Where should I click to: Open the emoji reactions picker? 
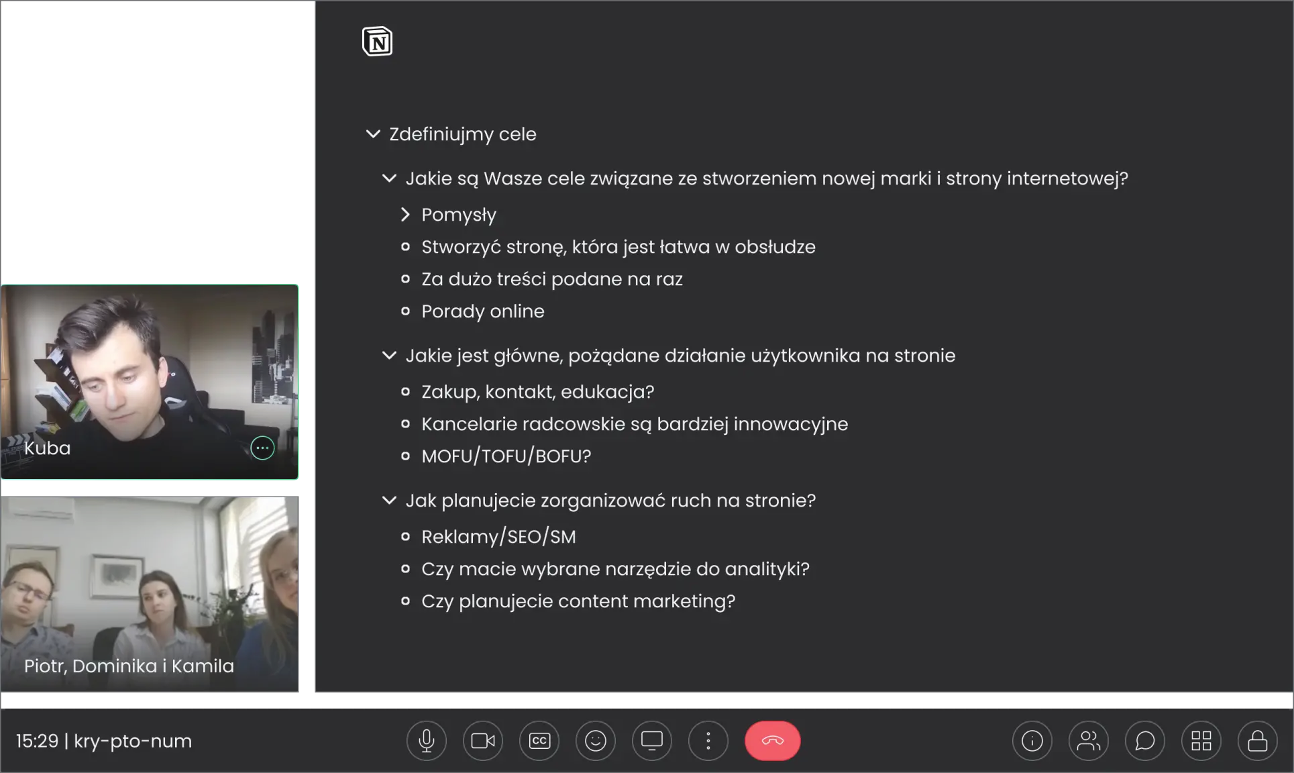coord(595,741)
